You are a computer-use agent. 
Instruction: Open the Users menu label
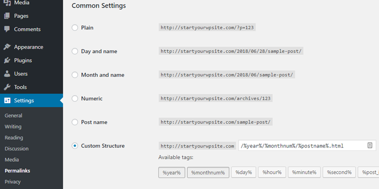pos(21,74)
